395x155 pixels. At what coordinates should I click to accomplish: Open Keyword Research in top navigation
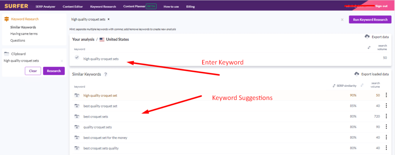[103, 7]
